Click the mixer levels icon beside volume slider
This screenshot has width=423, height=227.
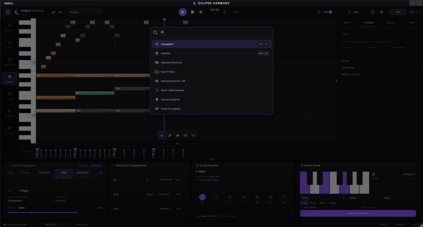point(319,12)
